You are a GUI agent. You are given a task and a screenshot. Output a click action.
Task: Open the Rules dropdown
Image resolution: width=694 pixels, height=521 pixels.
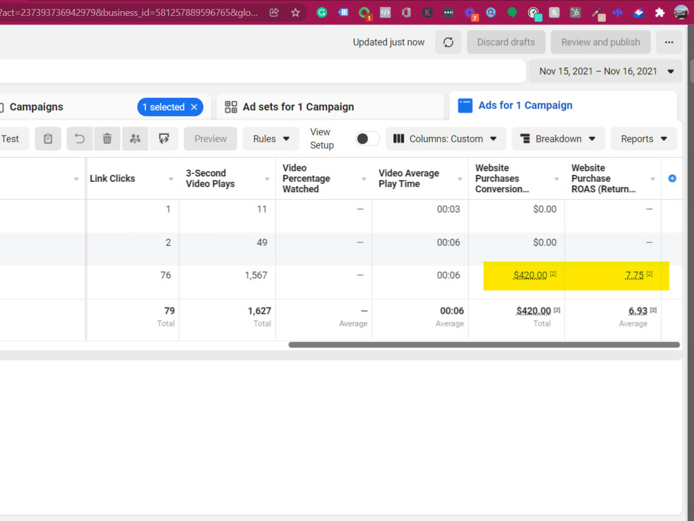[271, 139]
